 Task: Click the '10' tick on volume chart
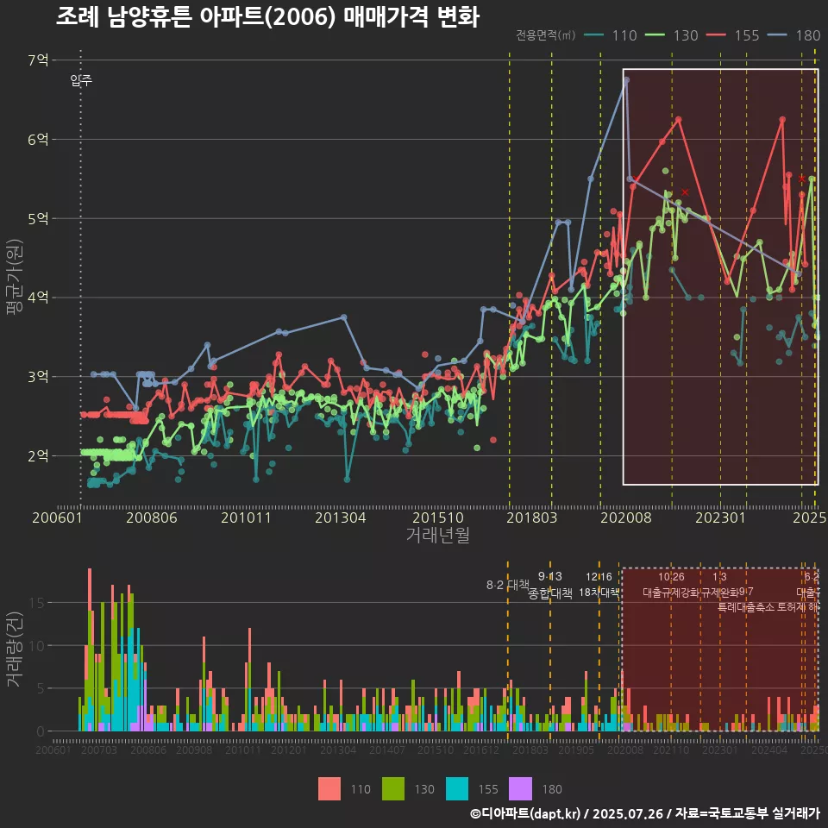37,646
